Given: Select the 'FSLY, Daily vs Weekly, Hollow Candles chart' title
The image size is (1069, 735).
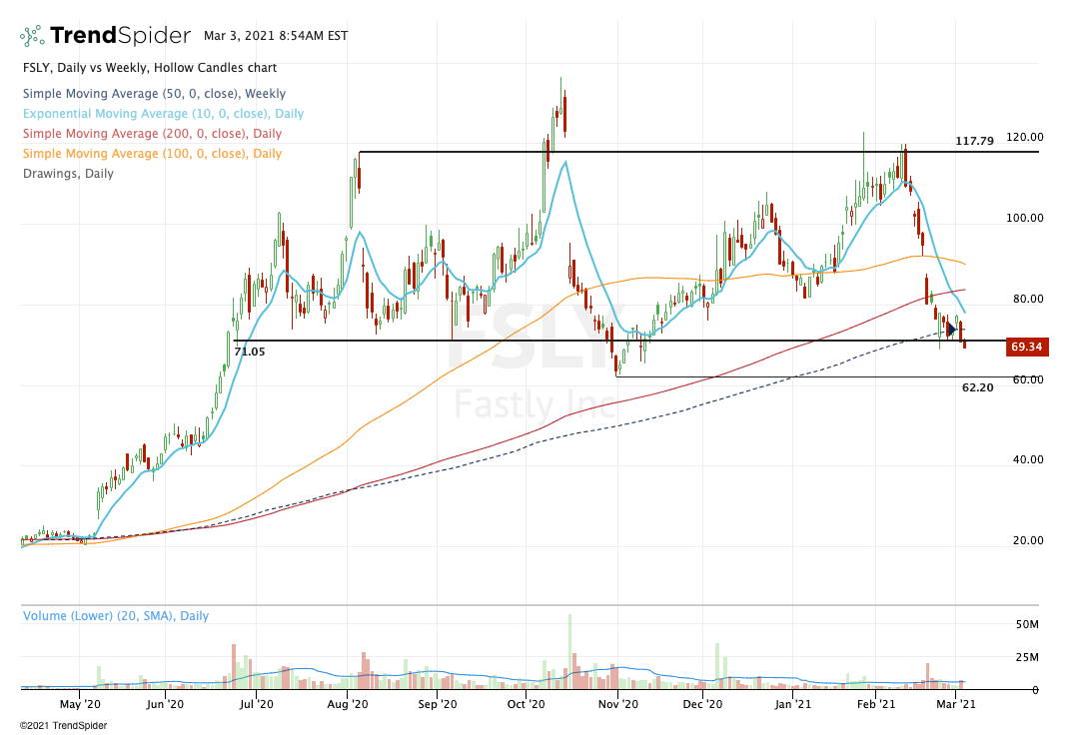Looking at the screenshot, I should click(150, 68).
